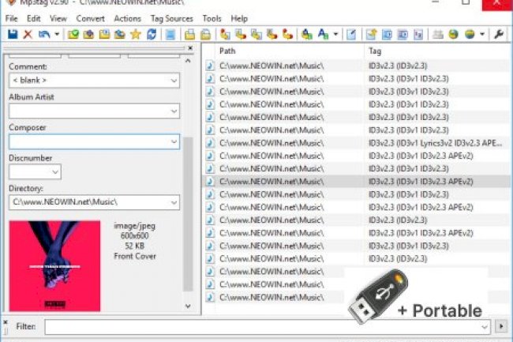This screenshot has width=513, height=342.
Task: Close the Filter bar with its x
Action: pos(6,322)
